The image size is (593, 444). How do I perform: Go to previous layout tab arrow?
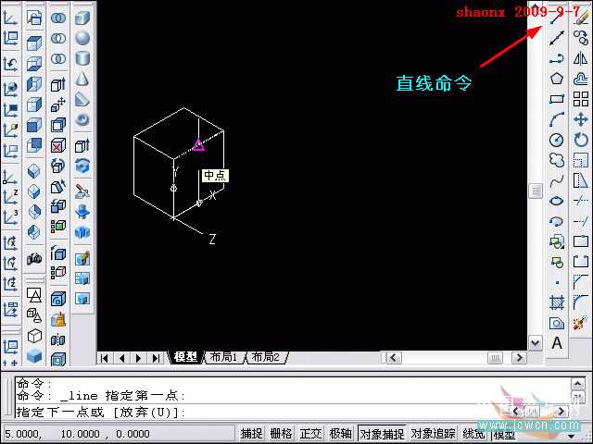[121, 358]
